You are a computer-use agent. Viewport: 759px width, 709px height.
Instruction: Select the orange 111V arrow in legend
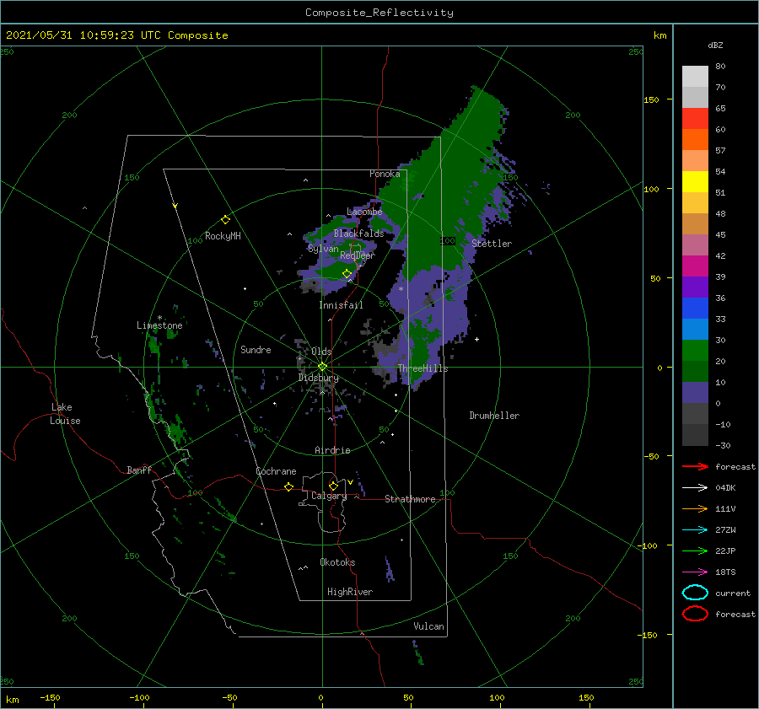695,508
